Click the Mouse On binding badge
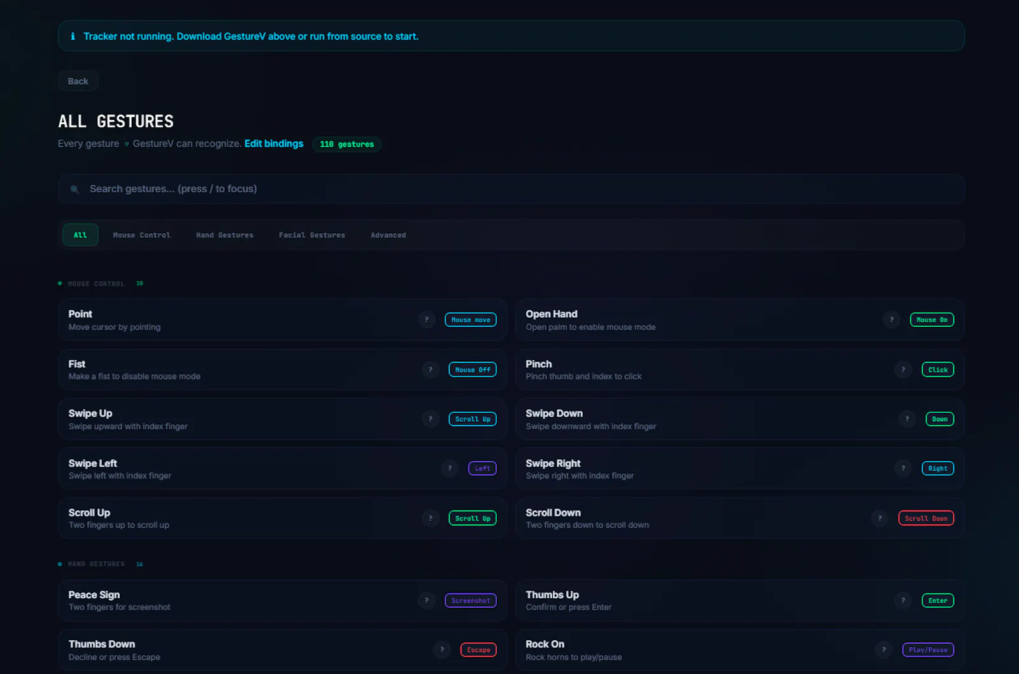 (x=932, y=320)
